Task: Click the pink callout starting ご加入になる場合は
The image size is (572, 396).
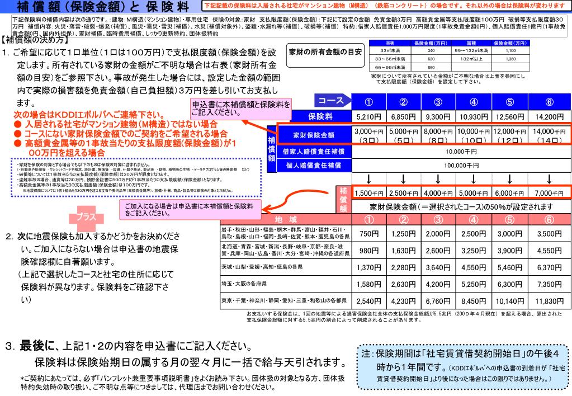Action: coord(191,210)
